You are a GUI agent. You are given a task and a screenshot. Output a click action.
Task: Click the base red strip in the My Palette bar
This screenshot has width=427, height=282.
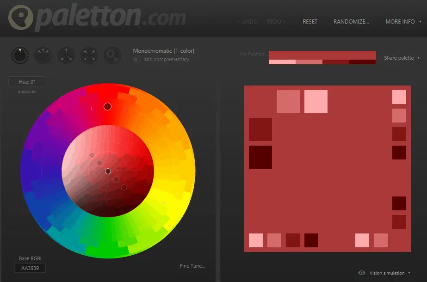tap(322, 55)
